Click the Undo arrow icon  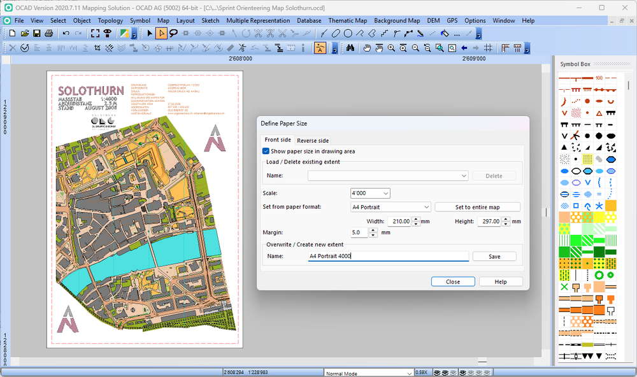66,33
